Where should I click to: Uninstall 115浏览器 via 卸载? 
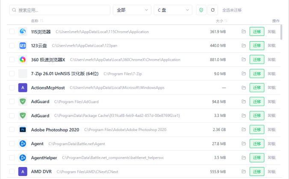coord(271,32)
